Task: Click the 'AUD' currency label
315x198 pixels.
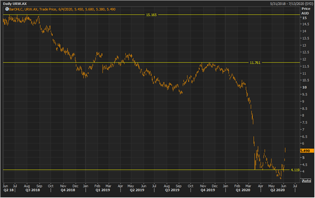Action: 305,14
